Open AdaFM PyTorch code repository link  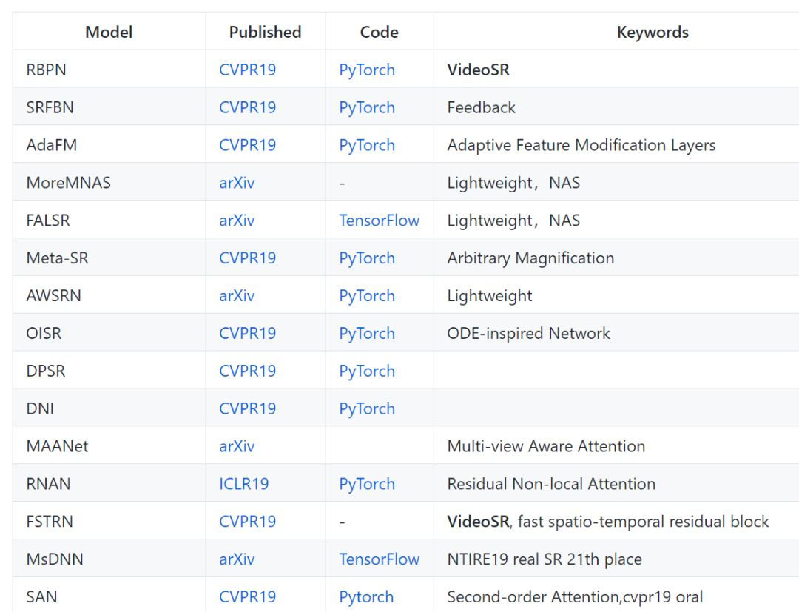pos(367,145)
